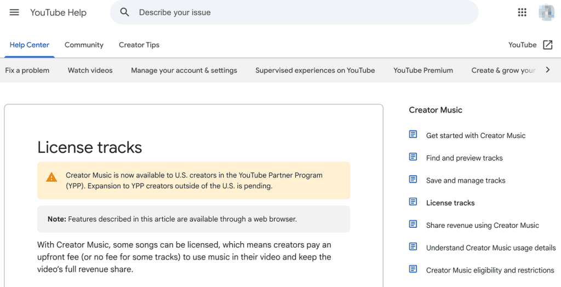Switch to the Help Center tab
The width and height of the screenshot is (561, 287).
pyautogui.click(x=30, y=45)
